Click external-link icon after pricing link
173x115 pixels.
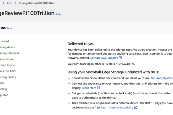click(135, 107)
